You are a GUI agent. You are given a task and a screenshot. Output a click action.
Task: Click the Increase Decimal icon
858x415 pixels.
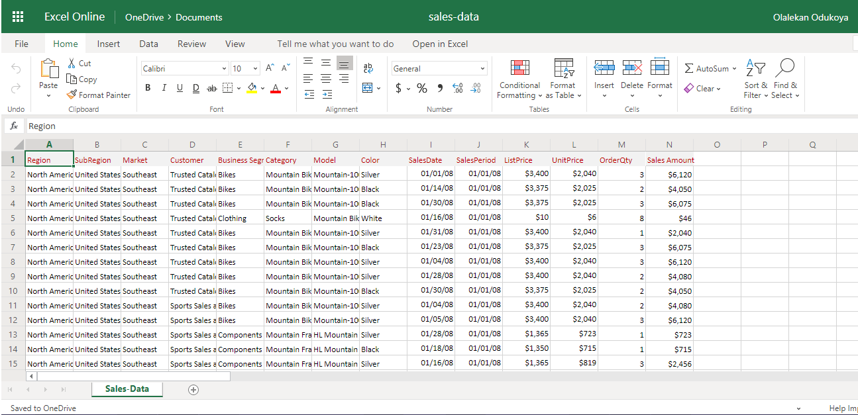(457, 88)
